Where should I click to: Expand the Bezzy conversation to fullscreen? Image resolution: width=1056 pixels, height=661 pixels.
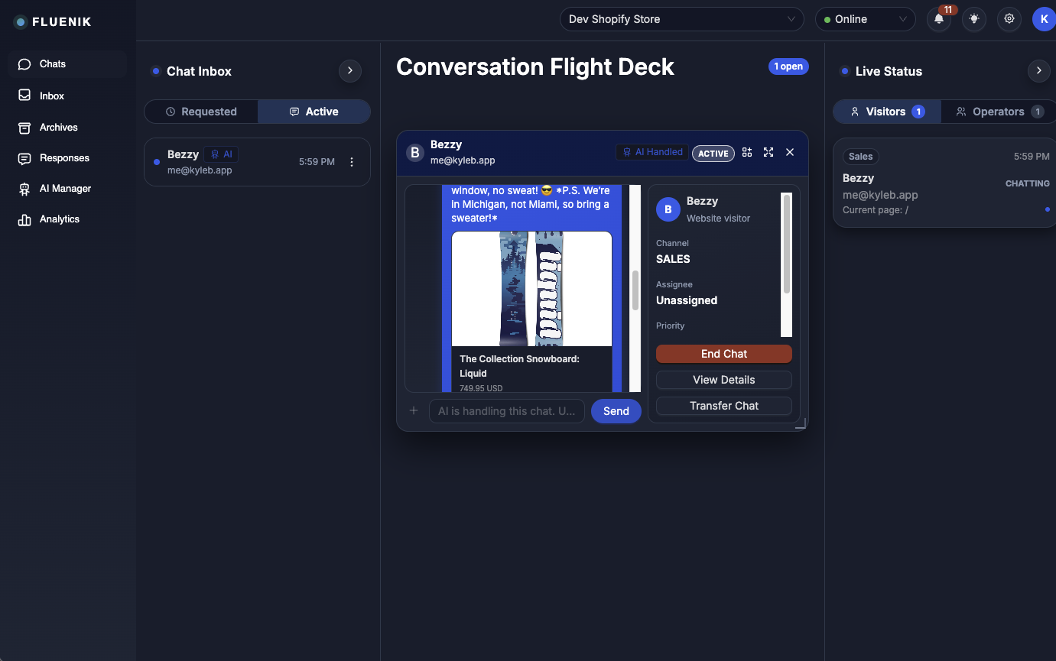pyautogui.click(x=768, y=152)
